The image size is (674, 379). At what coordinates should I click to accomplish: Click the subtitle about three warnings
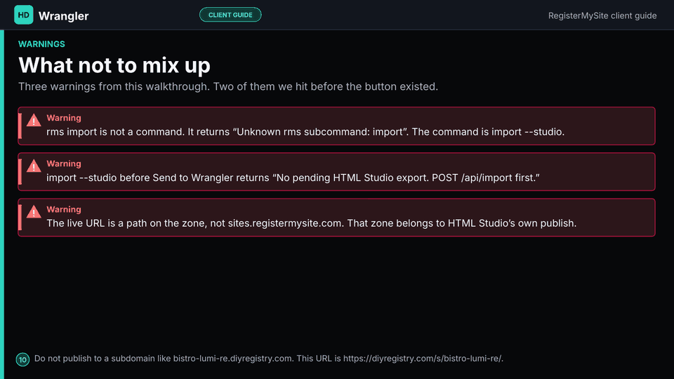[x=228, y=86]
